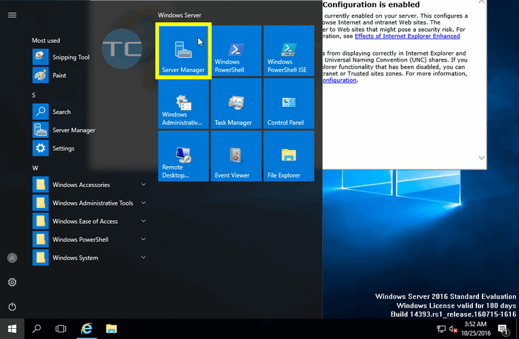The height and width of the screenshot is (339, 519).
Task: Click the scroll down arrow in Internet Explorer
Action: point(482,158)
